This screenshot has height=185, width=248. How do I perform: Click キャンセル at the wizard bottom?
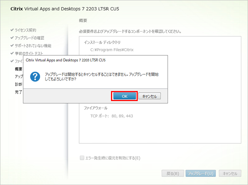[230, 173]
